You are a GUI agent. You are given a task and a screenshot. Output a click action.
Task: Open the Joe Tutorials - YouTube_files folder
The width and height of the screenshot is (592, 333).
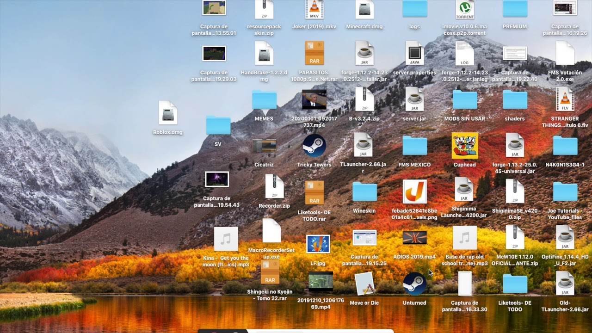pyautogui.click(x=565, y=192)
